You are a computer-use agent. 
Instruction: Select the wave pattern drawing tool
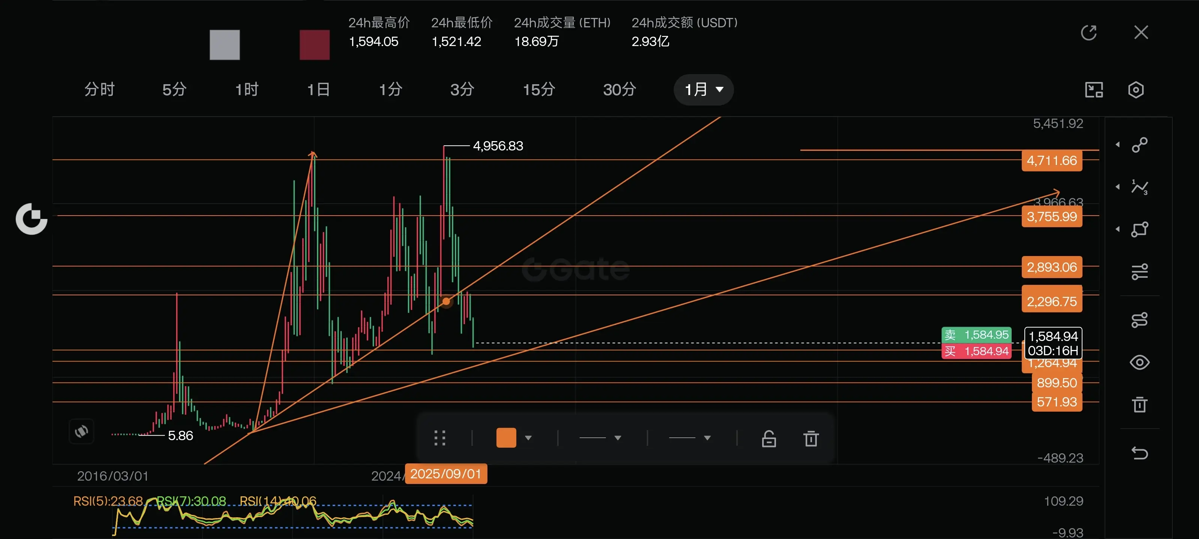[1139, 187]
